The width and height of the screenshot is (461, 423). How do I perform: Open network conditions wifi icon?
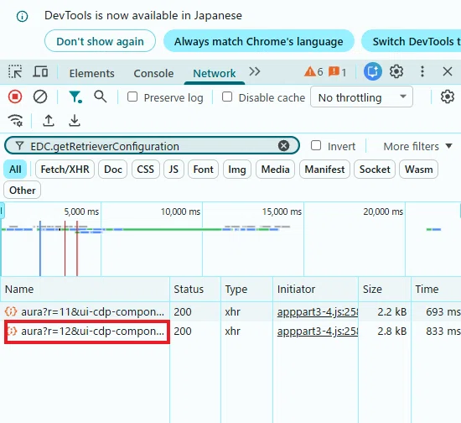click(x=15, y=120)
